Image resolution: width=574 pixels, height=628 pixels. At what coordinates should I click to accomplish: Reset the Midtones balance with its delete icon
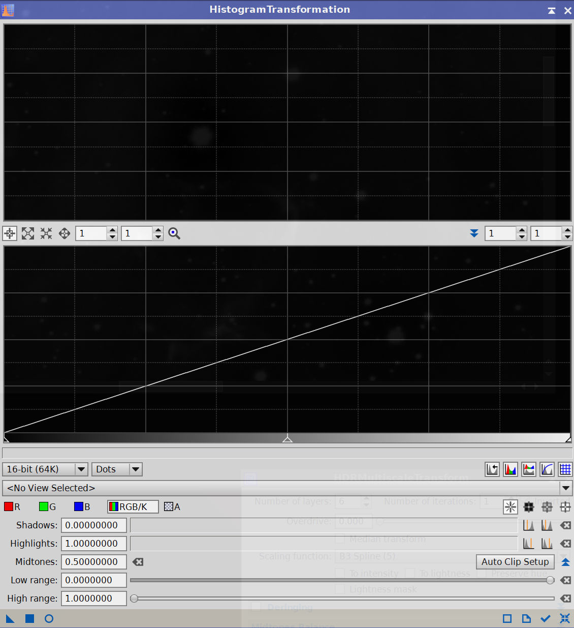(138, 562)
